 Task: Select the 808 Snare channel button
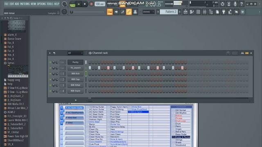coord(75,91)
